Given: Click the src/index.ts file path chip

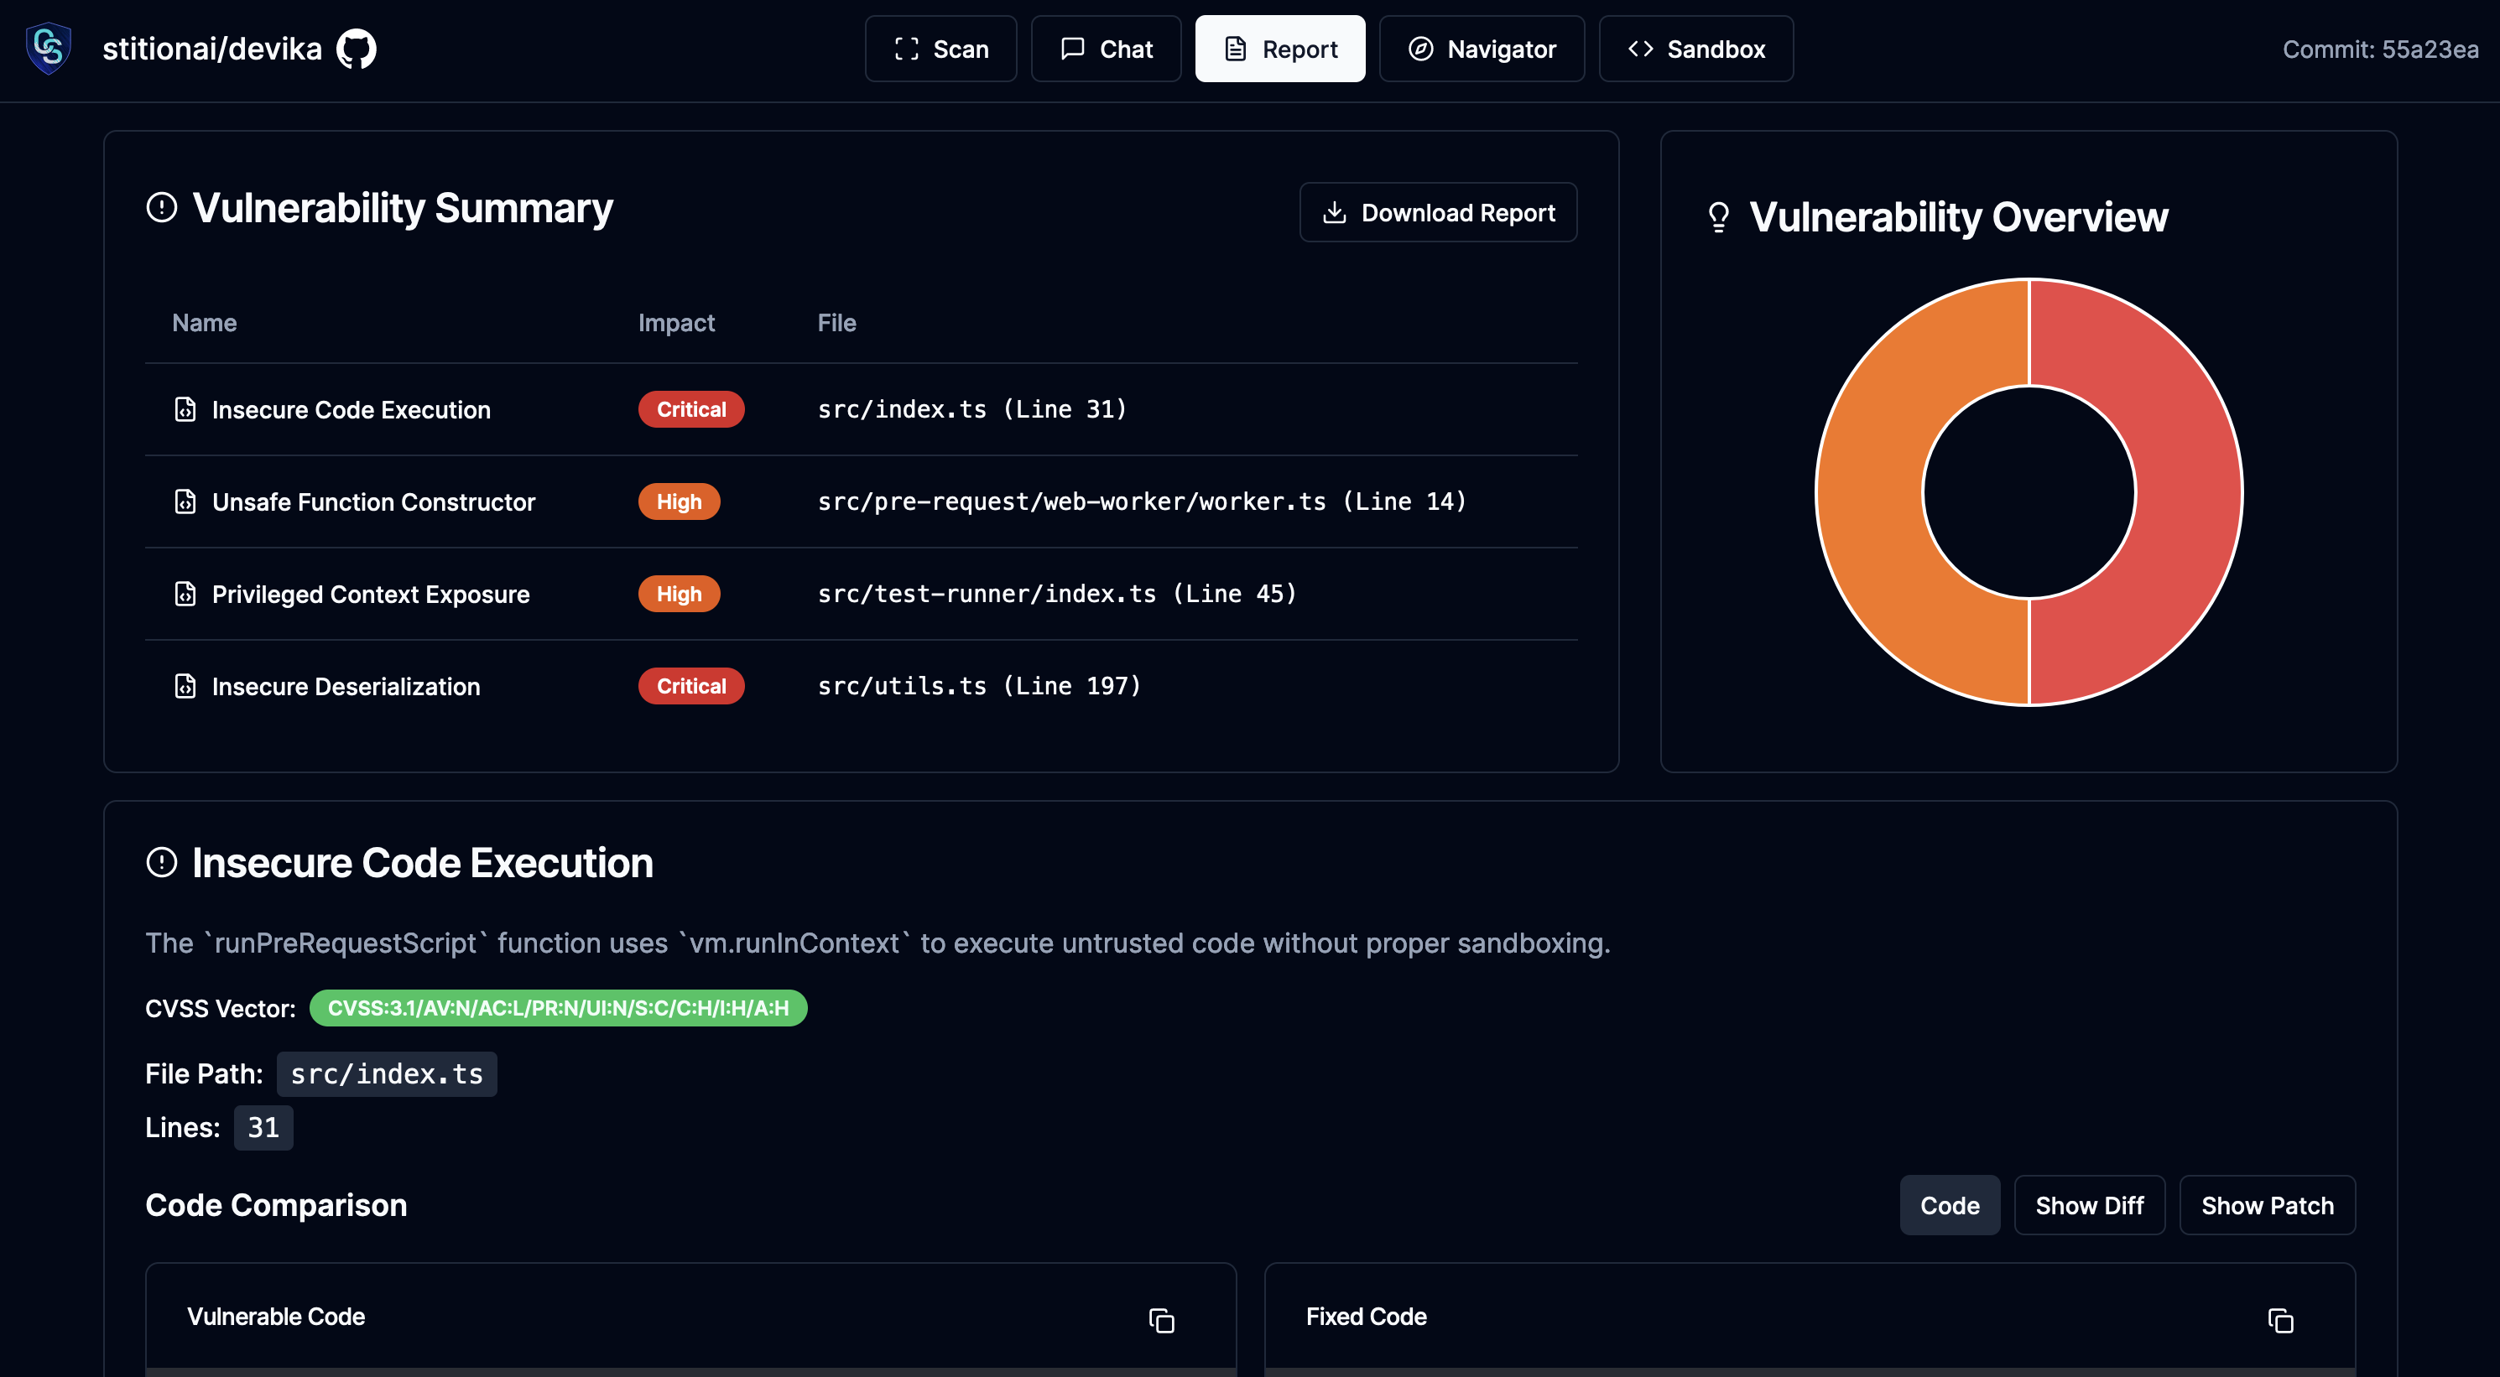Looking at the screenshot, I should 386,1073.
